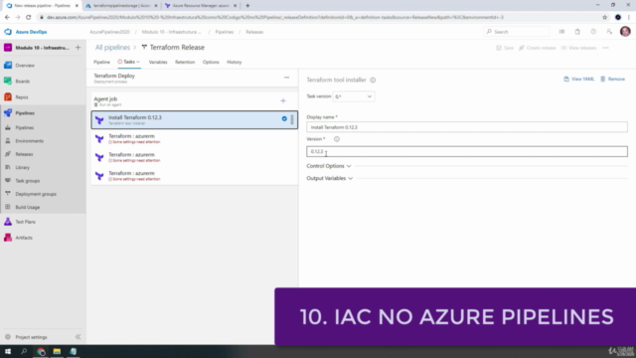Open the Task version dropdown

[354, 96]
